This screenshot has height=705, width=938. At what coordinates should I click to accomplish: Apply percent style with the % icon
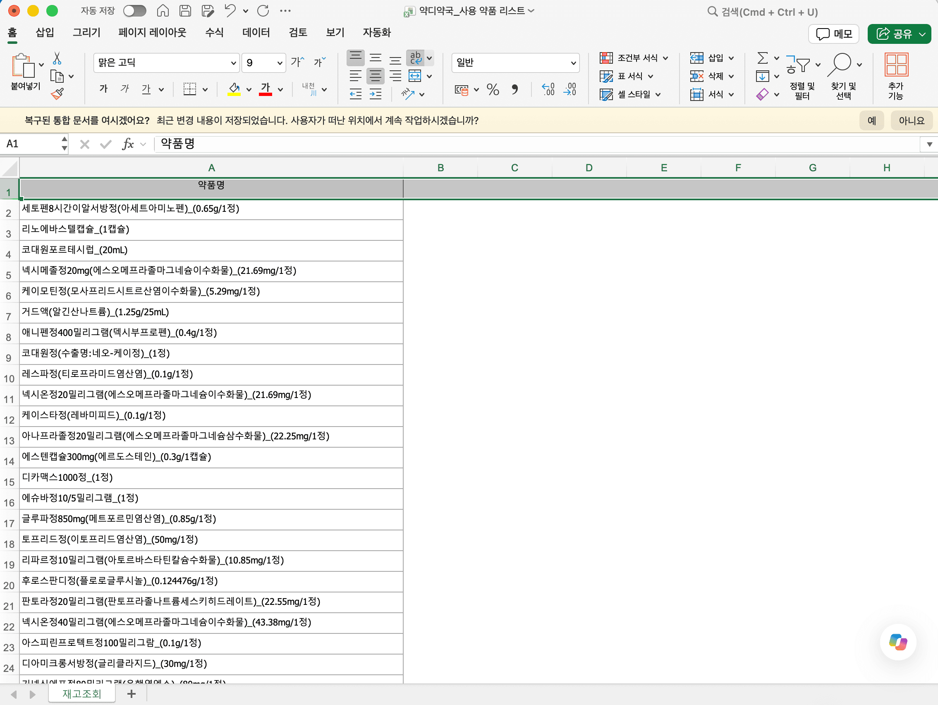point(493,89)
